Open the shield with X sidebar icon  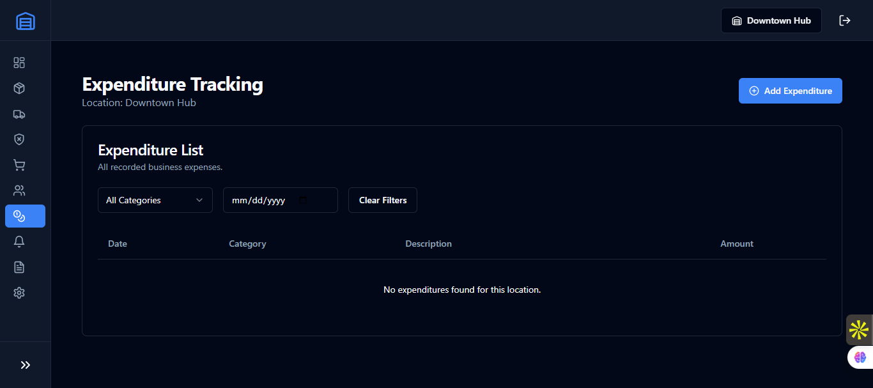click(19, 139)
